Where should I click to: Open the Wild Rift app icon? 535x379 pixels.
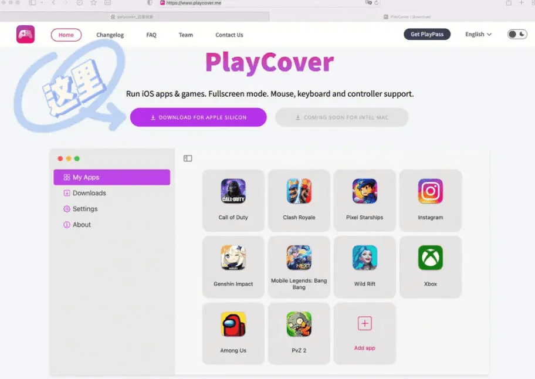(364, 258)
